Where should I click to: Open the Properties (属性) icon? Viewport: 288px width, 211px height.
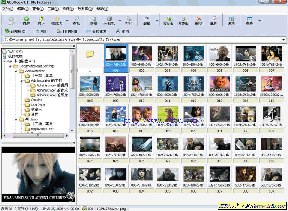[x=214, y=21]
